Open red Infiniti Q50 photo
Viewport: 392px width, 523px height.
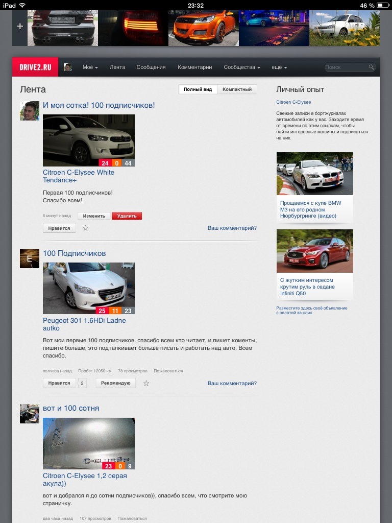[314, 251]
